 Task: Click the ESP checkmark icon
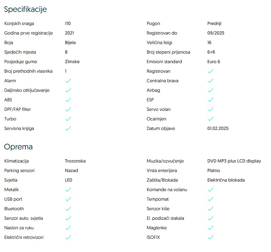pyautogui.click(x=211, y=100)
